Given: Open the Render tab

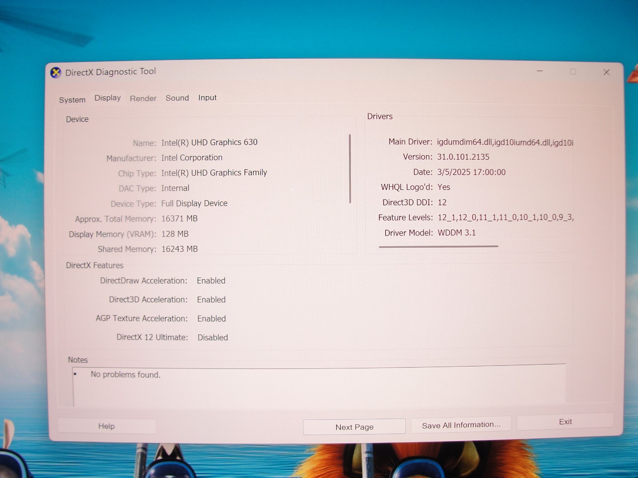Looking at the screenshot, I should click(x=143, y=98).
